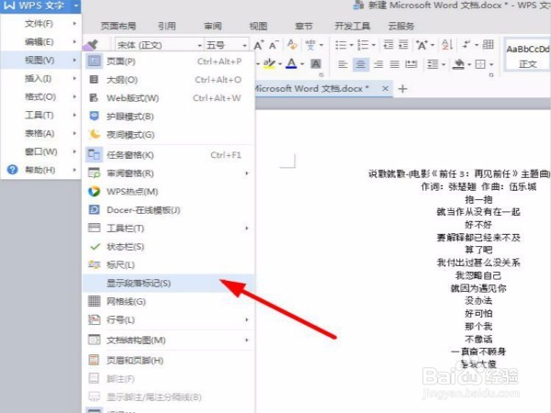Switch to 大纲(O) outline view
Viewport: 551px width, 413px height.
tap(168, 80)
